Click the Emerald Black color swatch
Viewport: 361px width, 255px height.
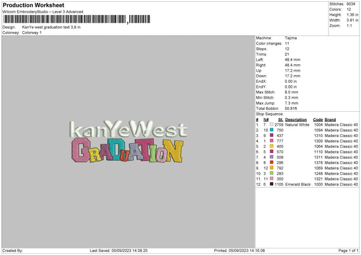[x=272, y=184]
